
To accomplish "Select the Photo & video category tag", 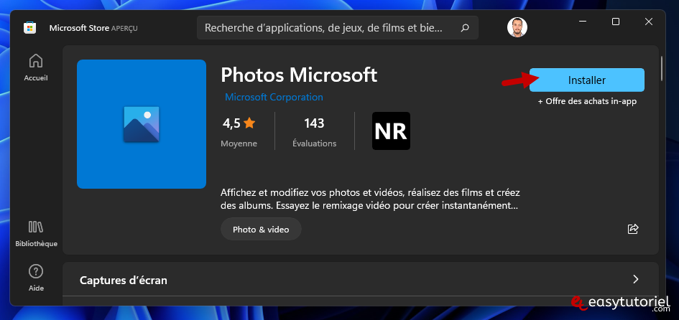I will [x=261, y=229].
